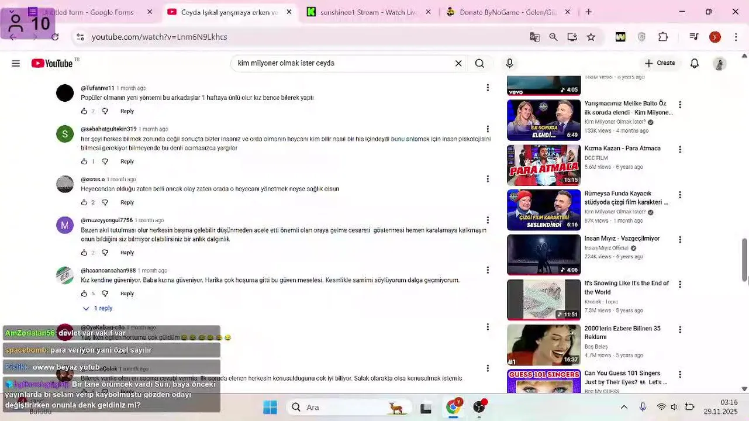Image resolution: width=749 pixels, height=421 pixels.
Task: Bookmark this page with the star
Action: click(591, 37)
